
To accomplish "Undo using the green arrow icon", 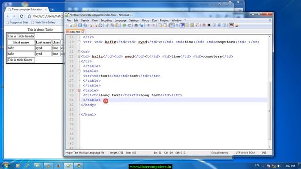I will pyautogui.click(x=124, y=25).
